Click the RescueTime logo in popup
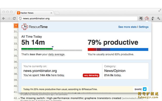 [x=34, y=27]
